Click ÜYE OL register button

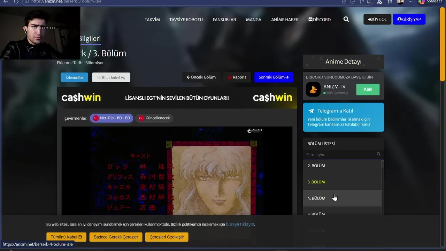tap(377, 19)
